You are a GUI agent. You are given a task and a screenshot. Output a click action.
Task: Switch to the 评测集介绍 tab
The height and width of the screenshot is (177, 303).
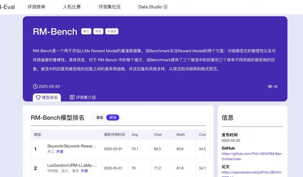point(86,98)
